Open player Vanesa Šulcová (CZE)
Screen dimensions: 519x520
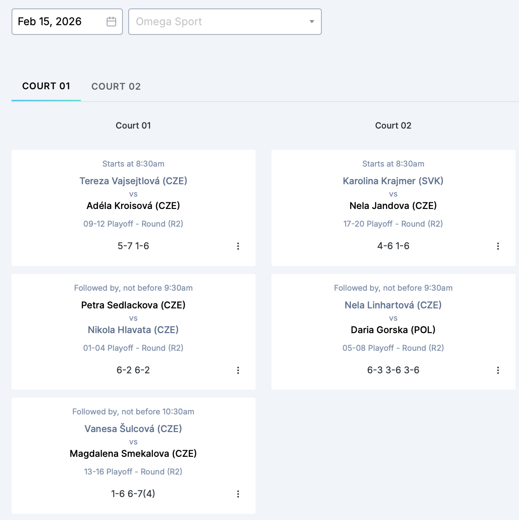point(133,429)
